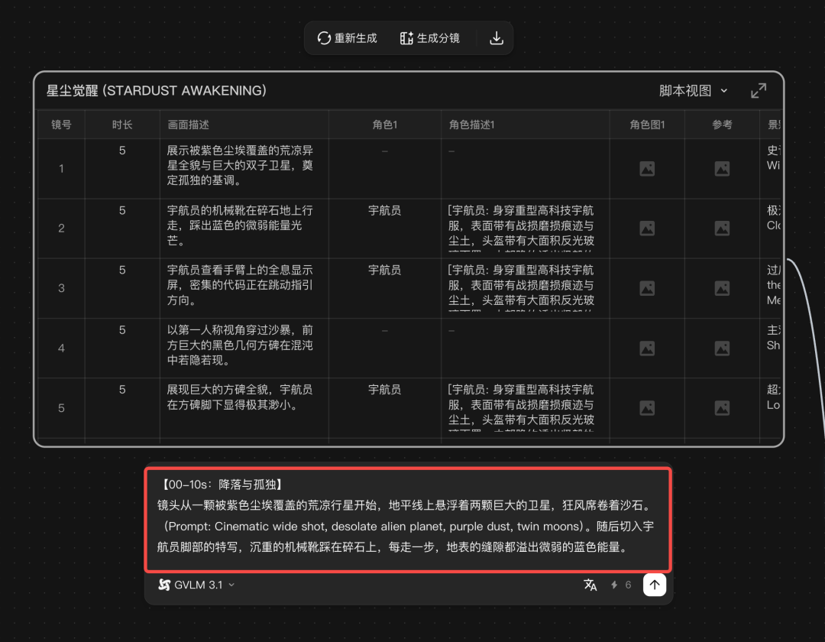Click the download icon in the top toolbar
This screenshot has width=825, height=642.
click(496, 37)
